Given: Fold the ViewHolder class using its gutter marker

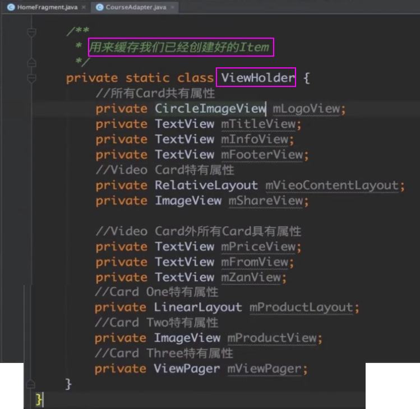Looking at the screenshot, I should pos(31,78).
